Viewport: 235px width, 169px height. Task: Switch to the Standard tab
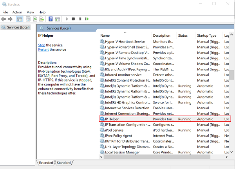click(64, 163)
